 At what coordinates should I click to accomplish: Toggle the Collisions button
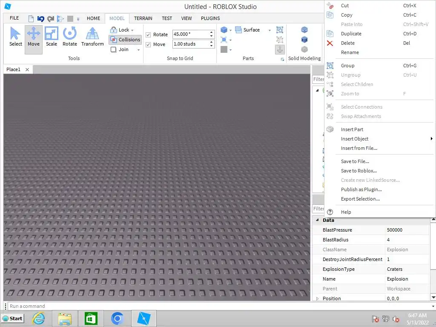125,40
